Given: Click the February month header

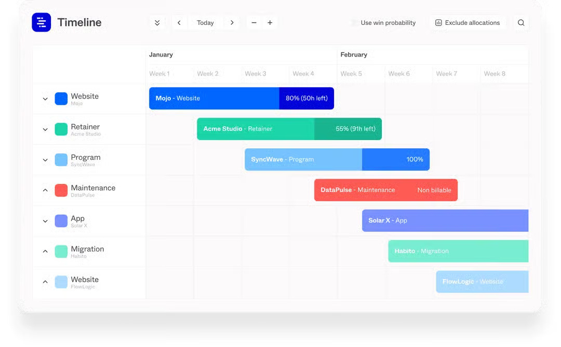Looking at the screenshot, I should click(354, 54).
